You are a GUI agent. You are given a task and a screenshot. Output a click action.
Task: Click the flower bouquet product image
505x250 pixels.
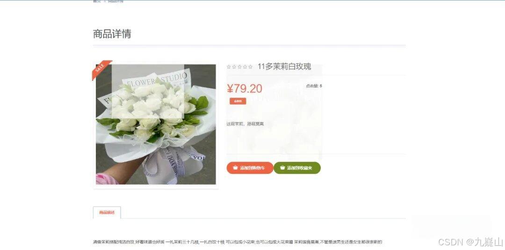point(156,124)
